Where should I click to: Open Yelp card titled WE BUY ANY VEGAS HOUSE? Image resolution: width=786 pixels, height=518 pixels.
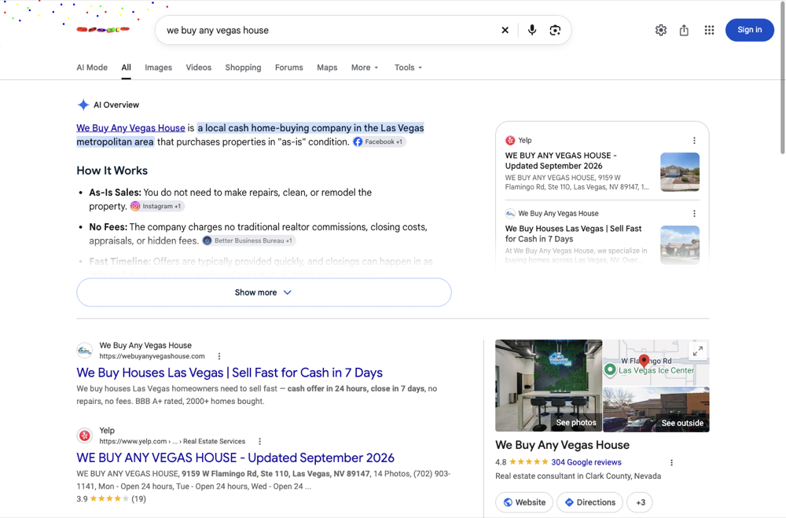click(x=561, y=160)
